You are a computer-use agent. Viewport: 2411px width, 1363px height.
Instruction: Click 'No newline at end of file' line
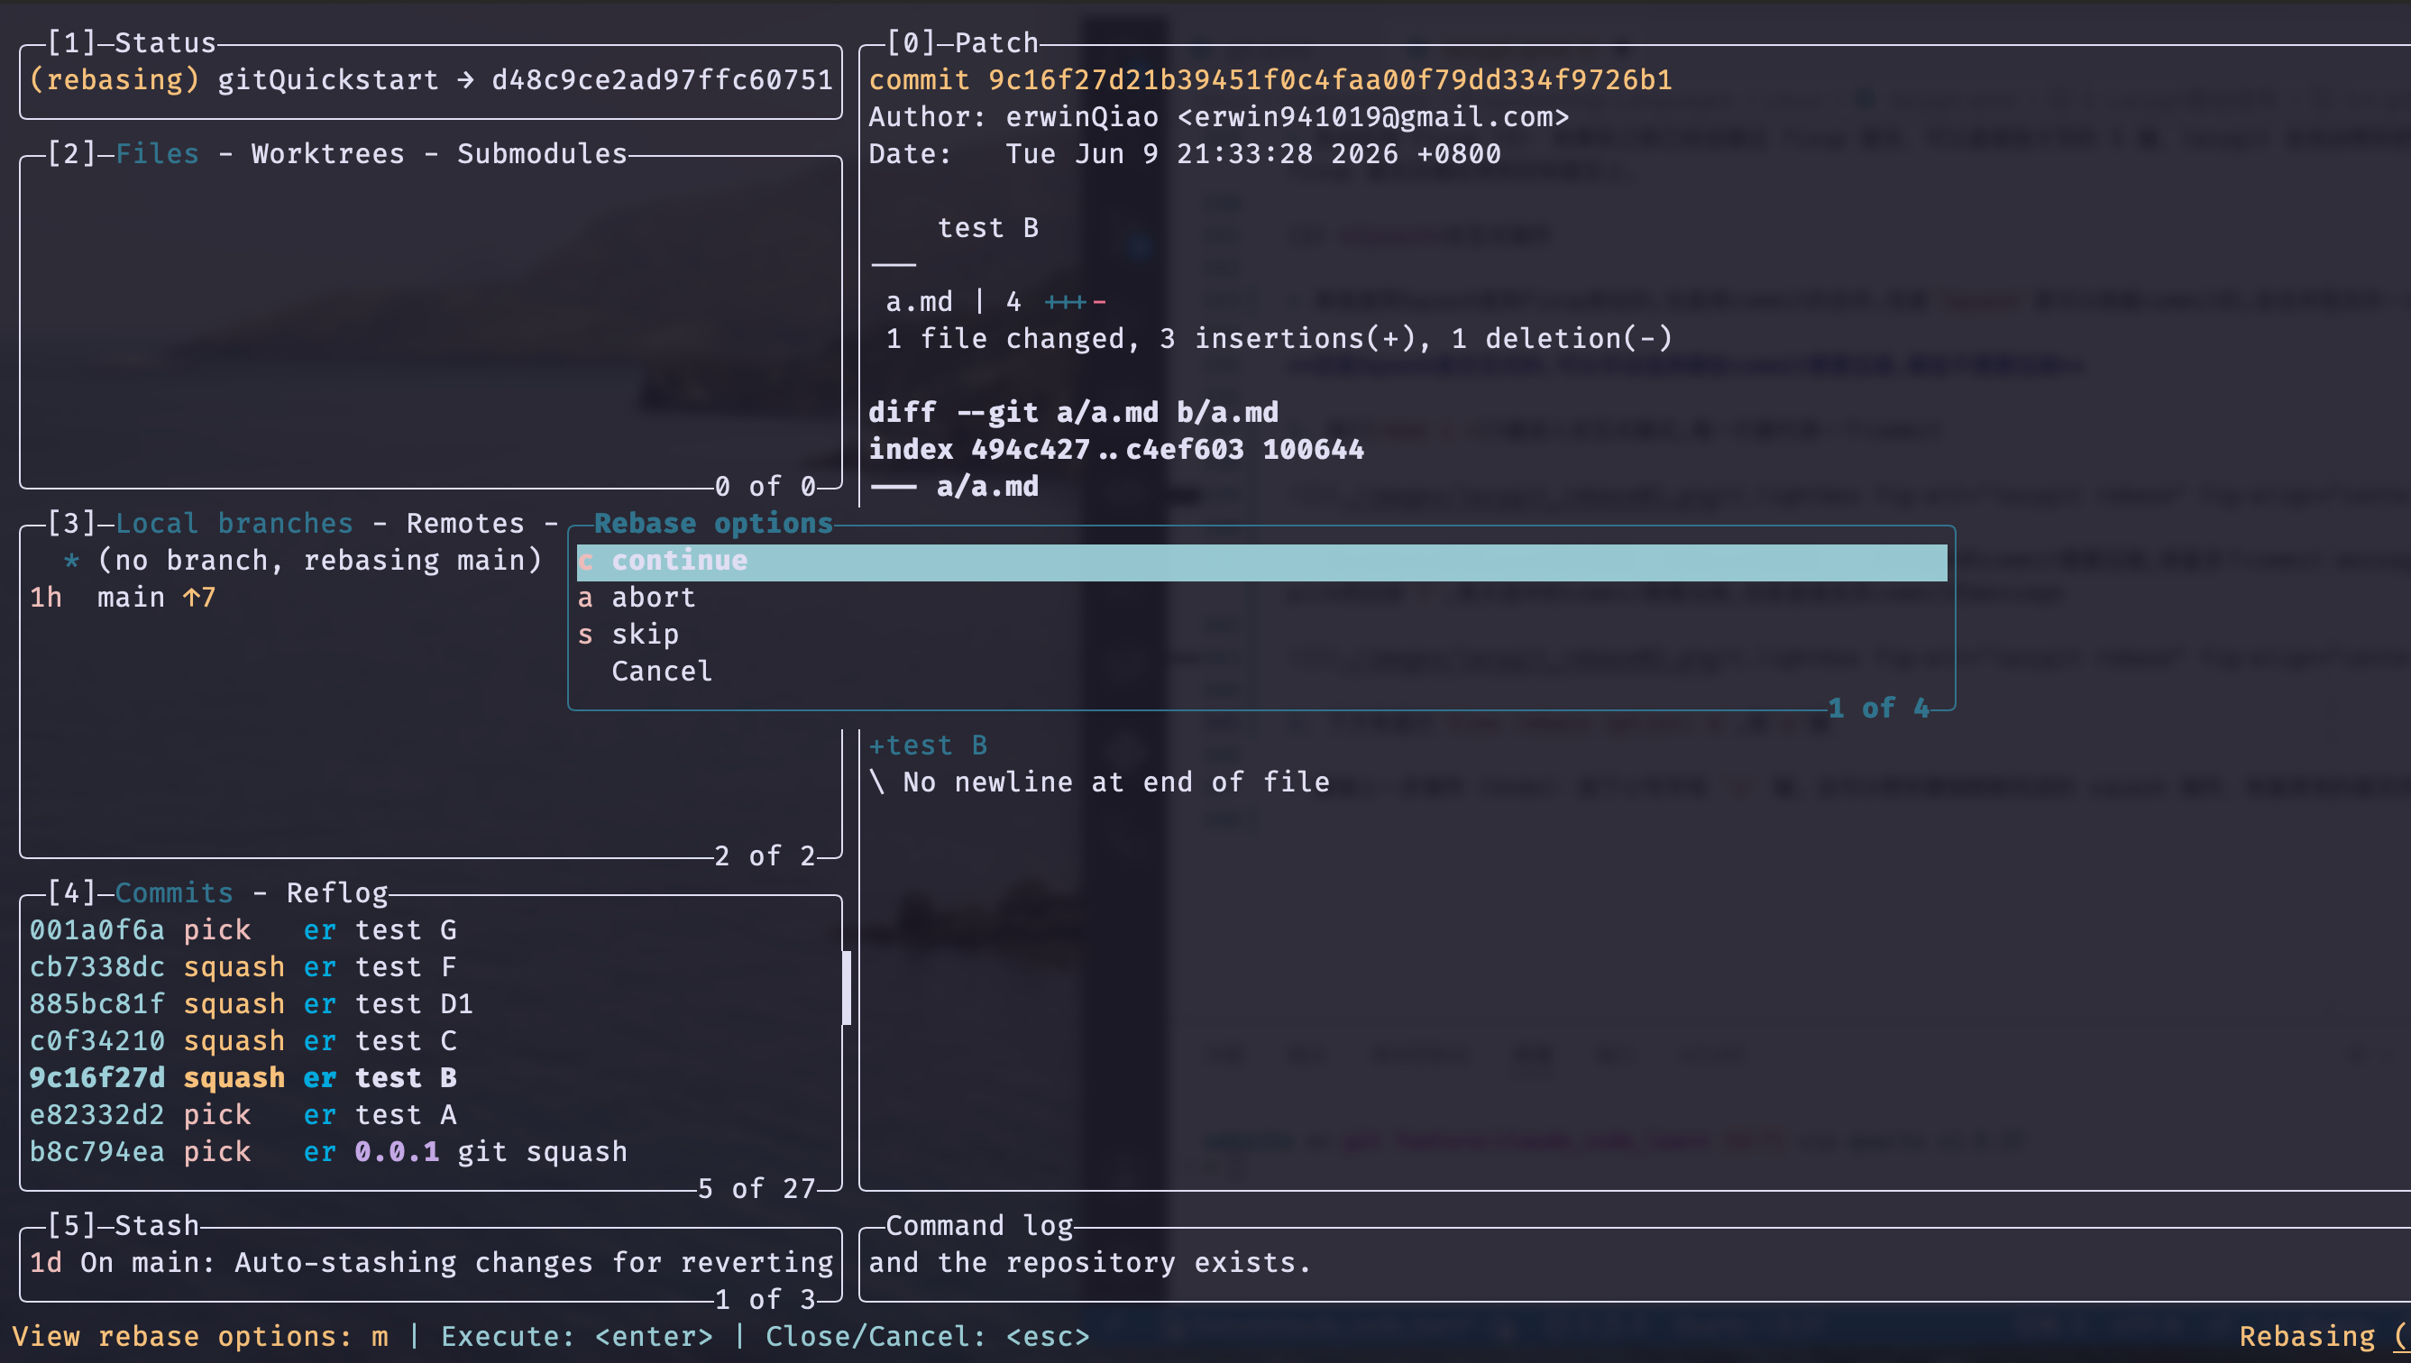(x=1099, y=782)
